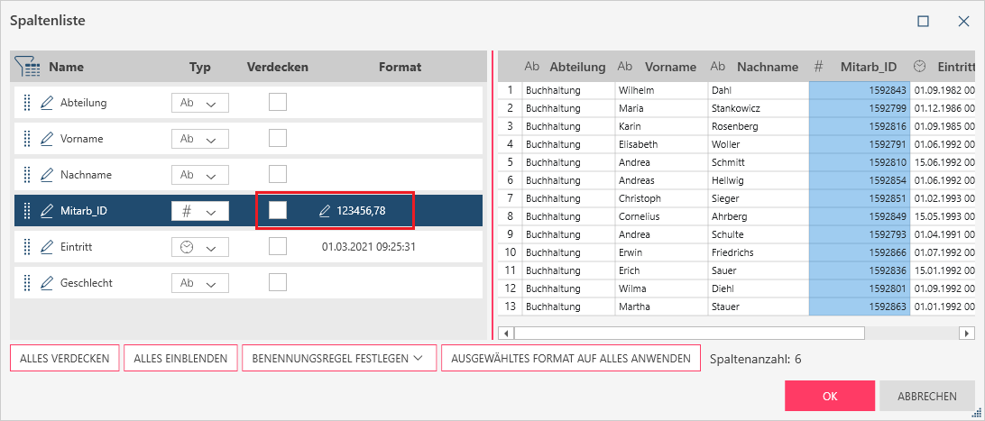Click the drag handle of the Eintritt row

click(27, 247)
